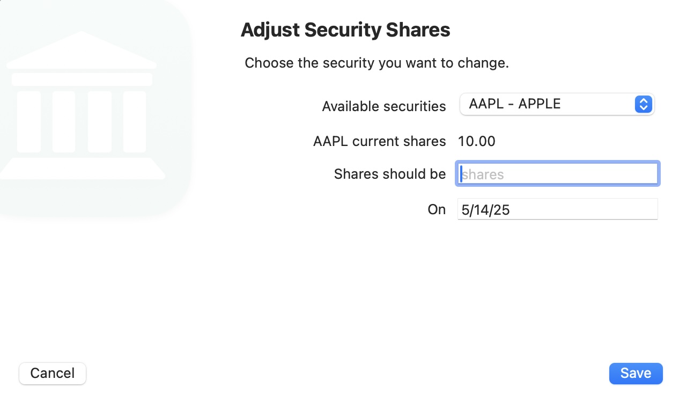Click the Save button
This screenshot has width=679, height=394.
pyautogui.click(x=636, y=374)
